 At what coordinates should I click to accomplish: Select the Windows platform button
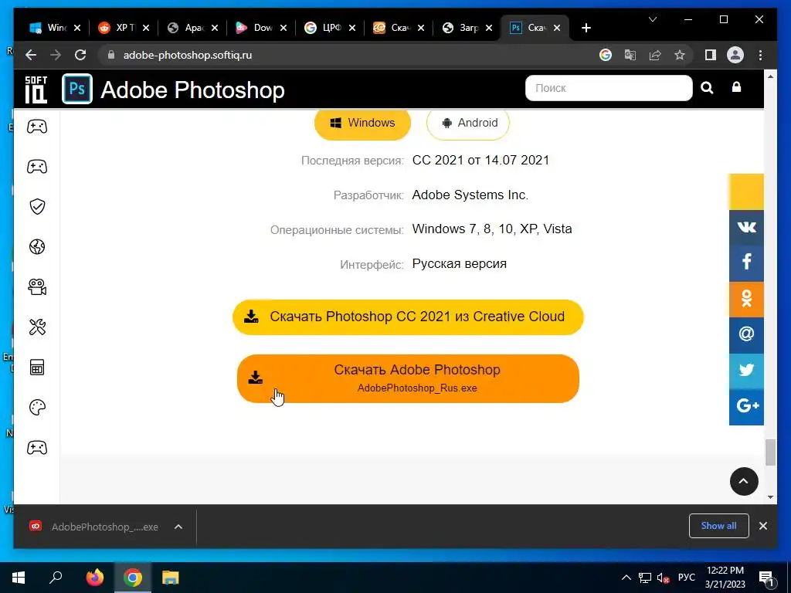tap(362, 123)
